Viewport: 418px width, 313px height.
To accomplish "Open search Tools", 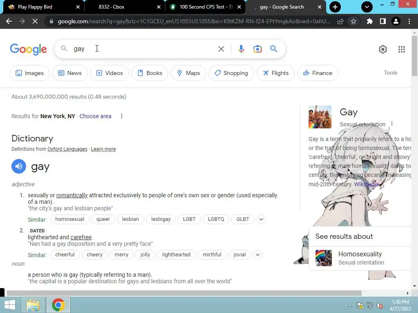I will coord(390,73).
